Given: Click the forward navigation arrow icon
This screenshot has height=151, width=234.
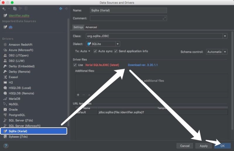Looking at the screenshot, I should pos(66,9).
